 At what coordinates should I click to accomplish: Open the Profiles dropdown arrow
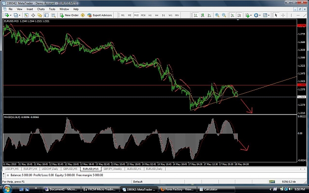[19, 15]
